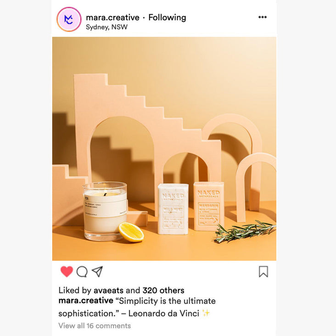Screen dimensions: 336x336
Task: Click the lemon half in the photo
Action: [131, 232]
